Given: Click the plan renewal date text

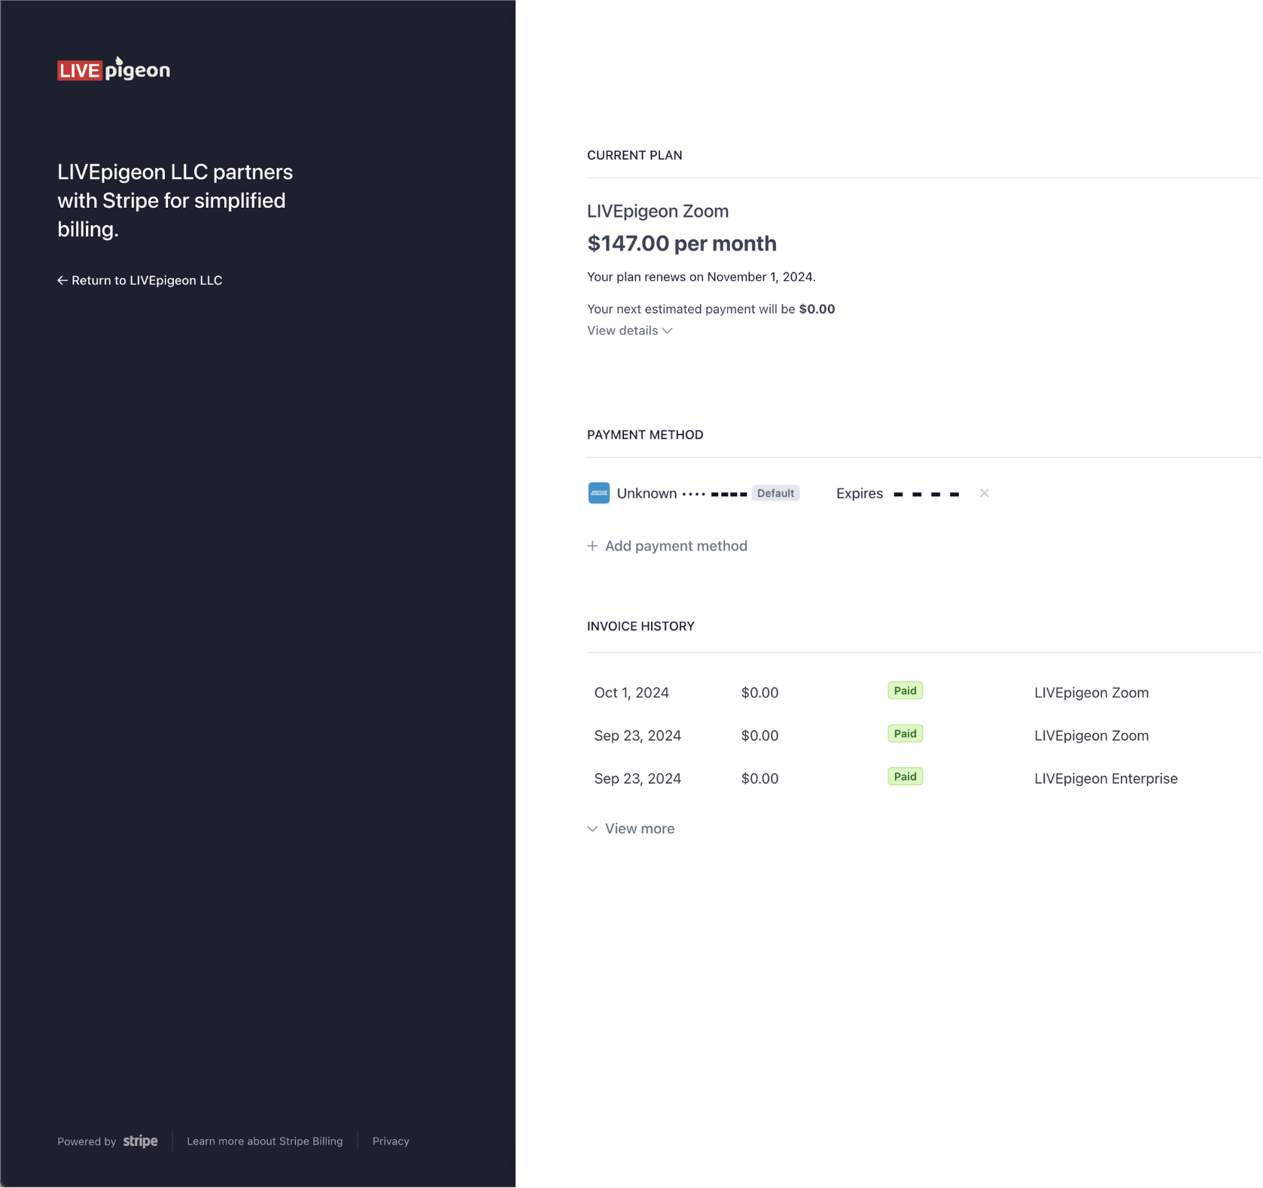Looking at the screenshot, I should click(x=701, y=277).
